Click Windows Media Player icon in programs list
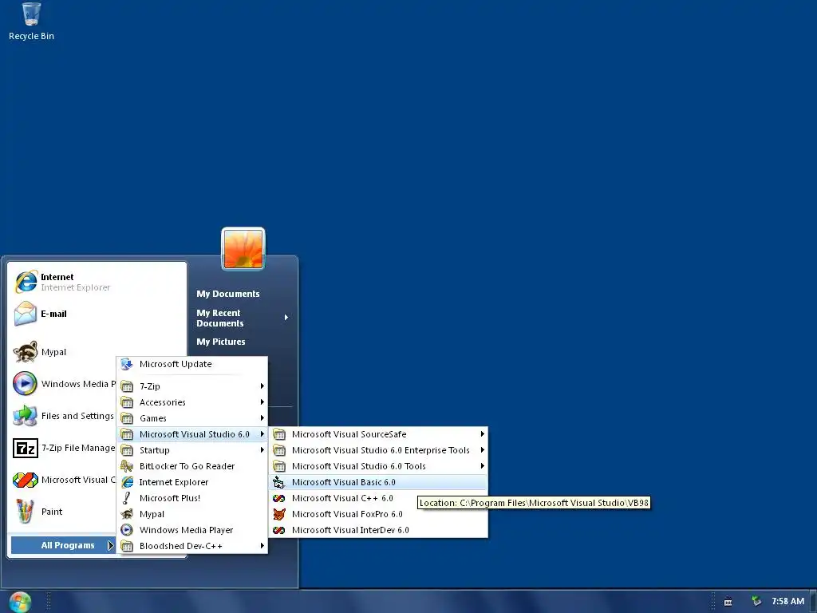817x613 pixels. click(127, 530)
